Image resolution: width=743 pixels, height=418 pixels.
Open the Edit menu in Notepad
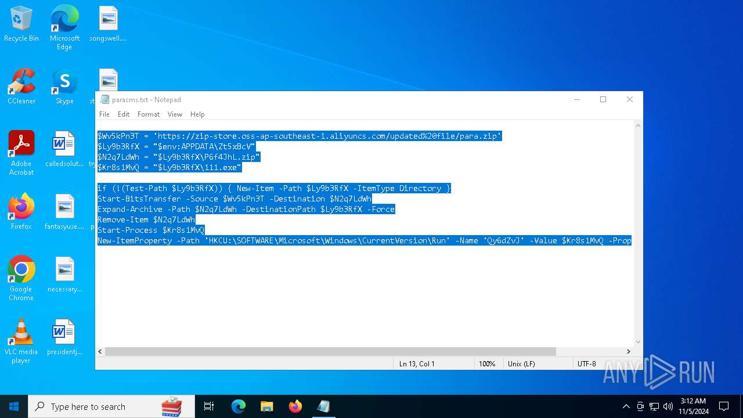(x=124, y=114)
